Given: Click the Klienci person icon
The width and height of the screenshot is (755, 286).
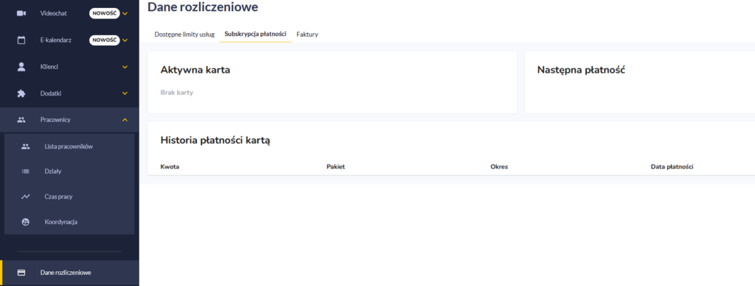Looking at the screenshot, I should tap(21, 67).
